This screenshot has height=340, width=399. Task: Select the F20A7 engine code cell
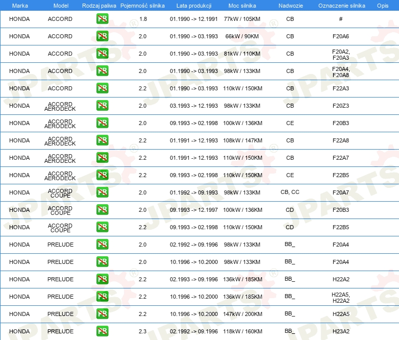click(341, 192)
